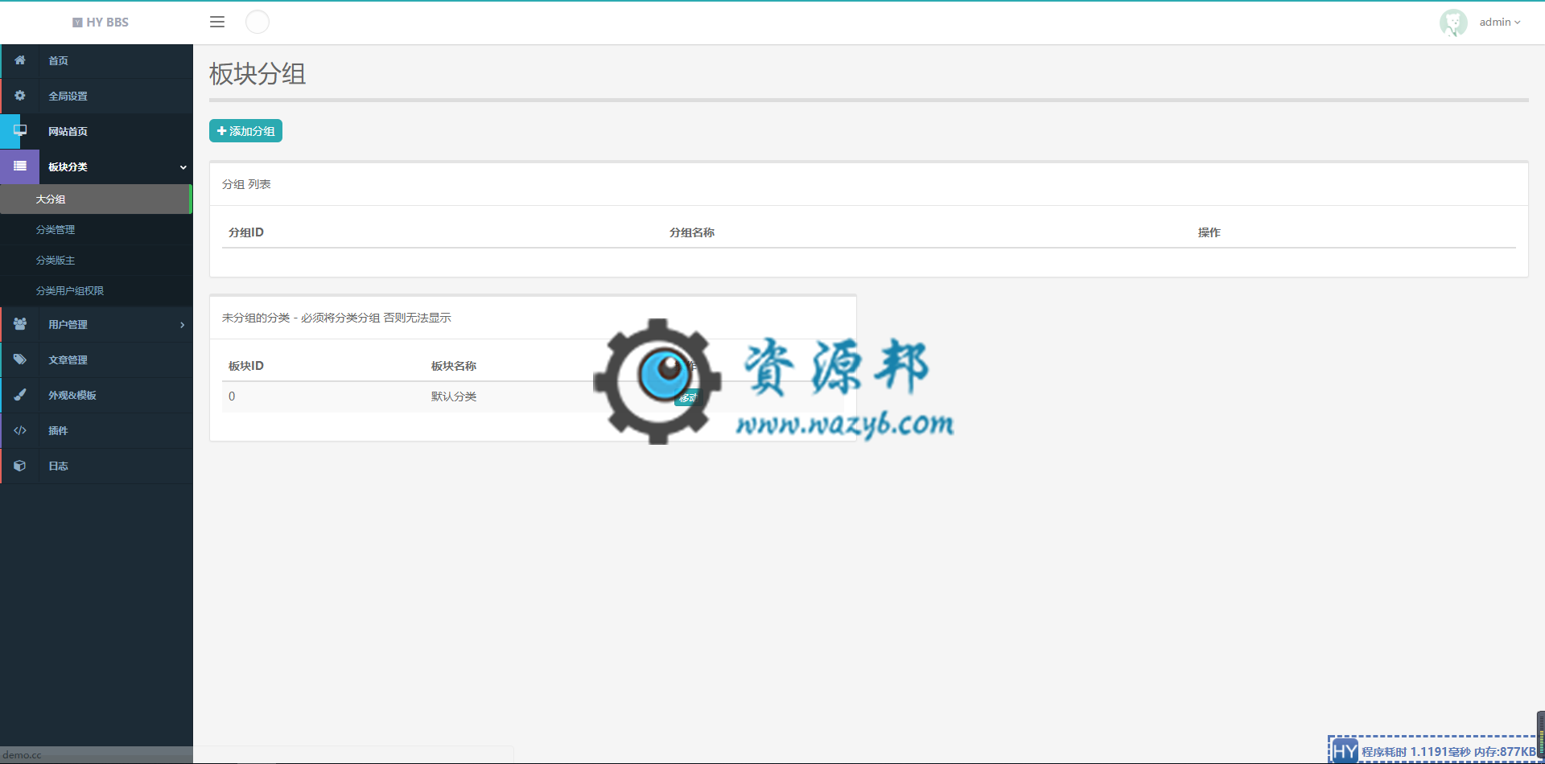Image resolution: width=1545 pixels, height=764 pixels.
Task: Click the code icon for 插件
Action: pyautogui.click(x=20, y=430)
